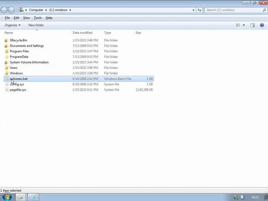This screenshot has width=268, height=201.
Task: Click the Forward navigation button
Action: 11,10
